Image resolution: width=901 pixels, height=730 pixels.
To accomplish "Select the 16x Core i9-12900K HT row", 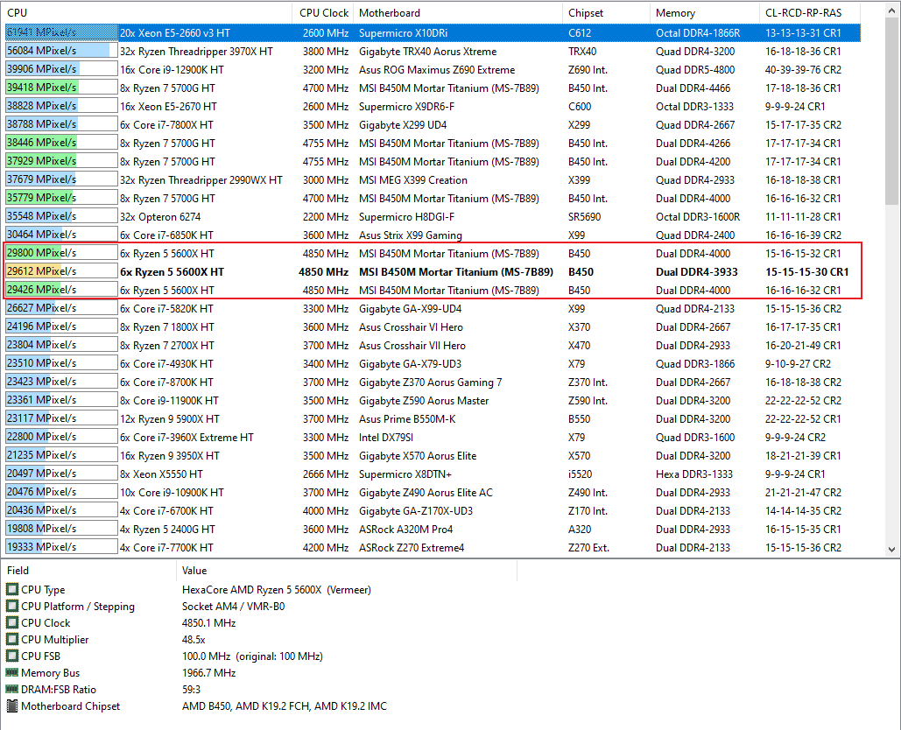I will point(433,69).
